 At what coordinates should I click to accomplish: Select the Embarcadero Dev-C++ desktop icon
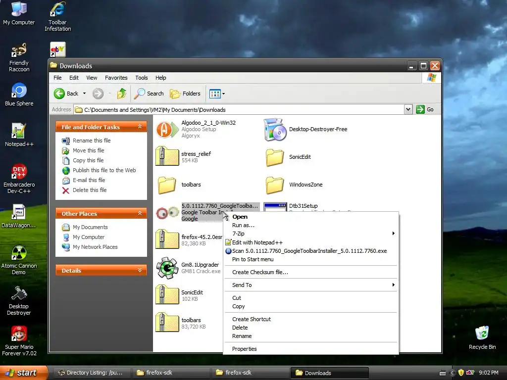click(x=19, y=178)
